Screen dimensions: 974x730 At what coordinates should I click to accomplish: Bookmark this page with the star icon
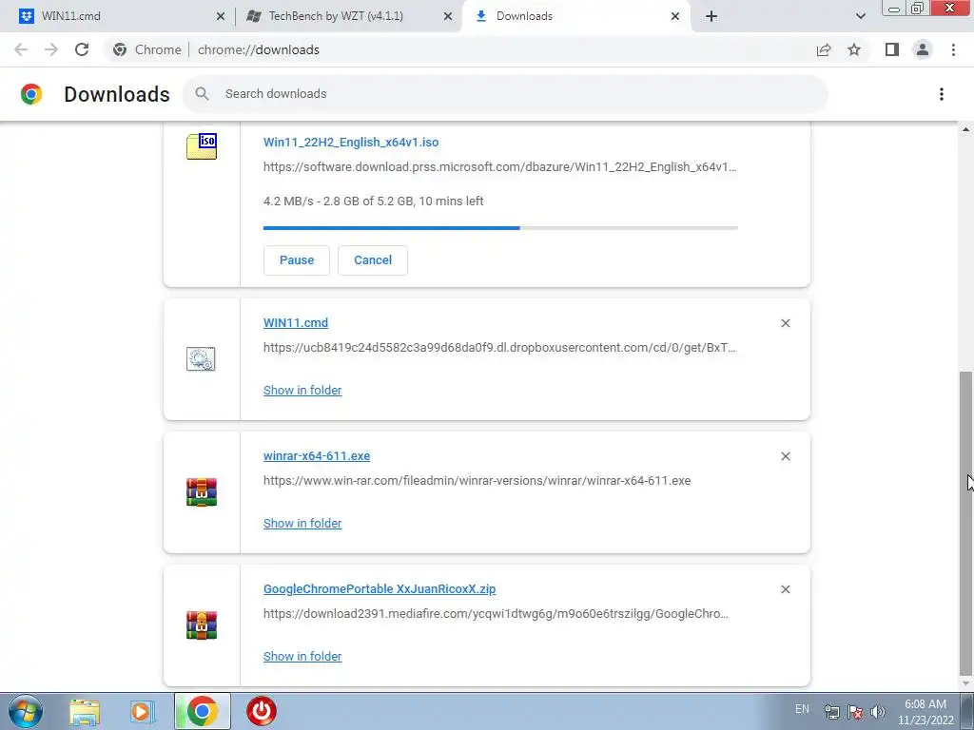(854, 49)
